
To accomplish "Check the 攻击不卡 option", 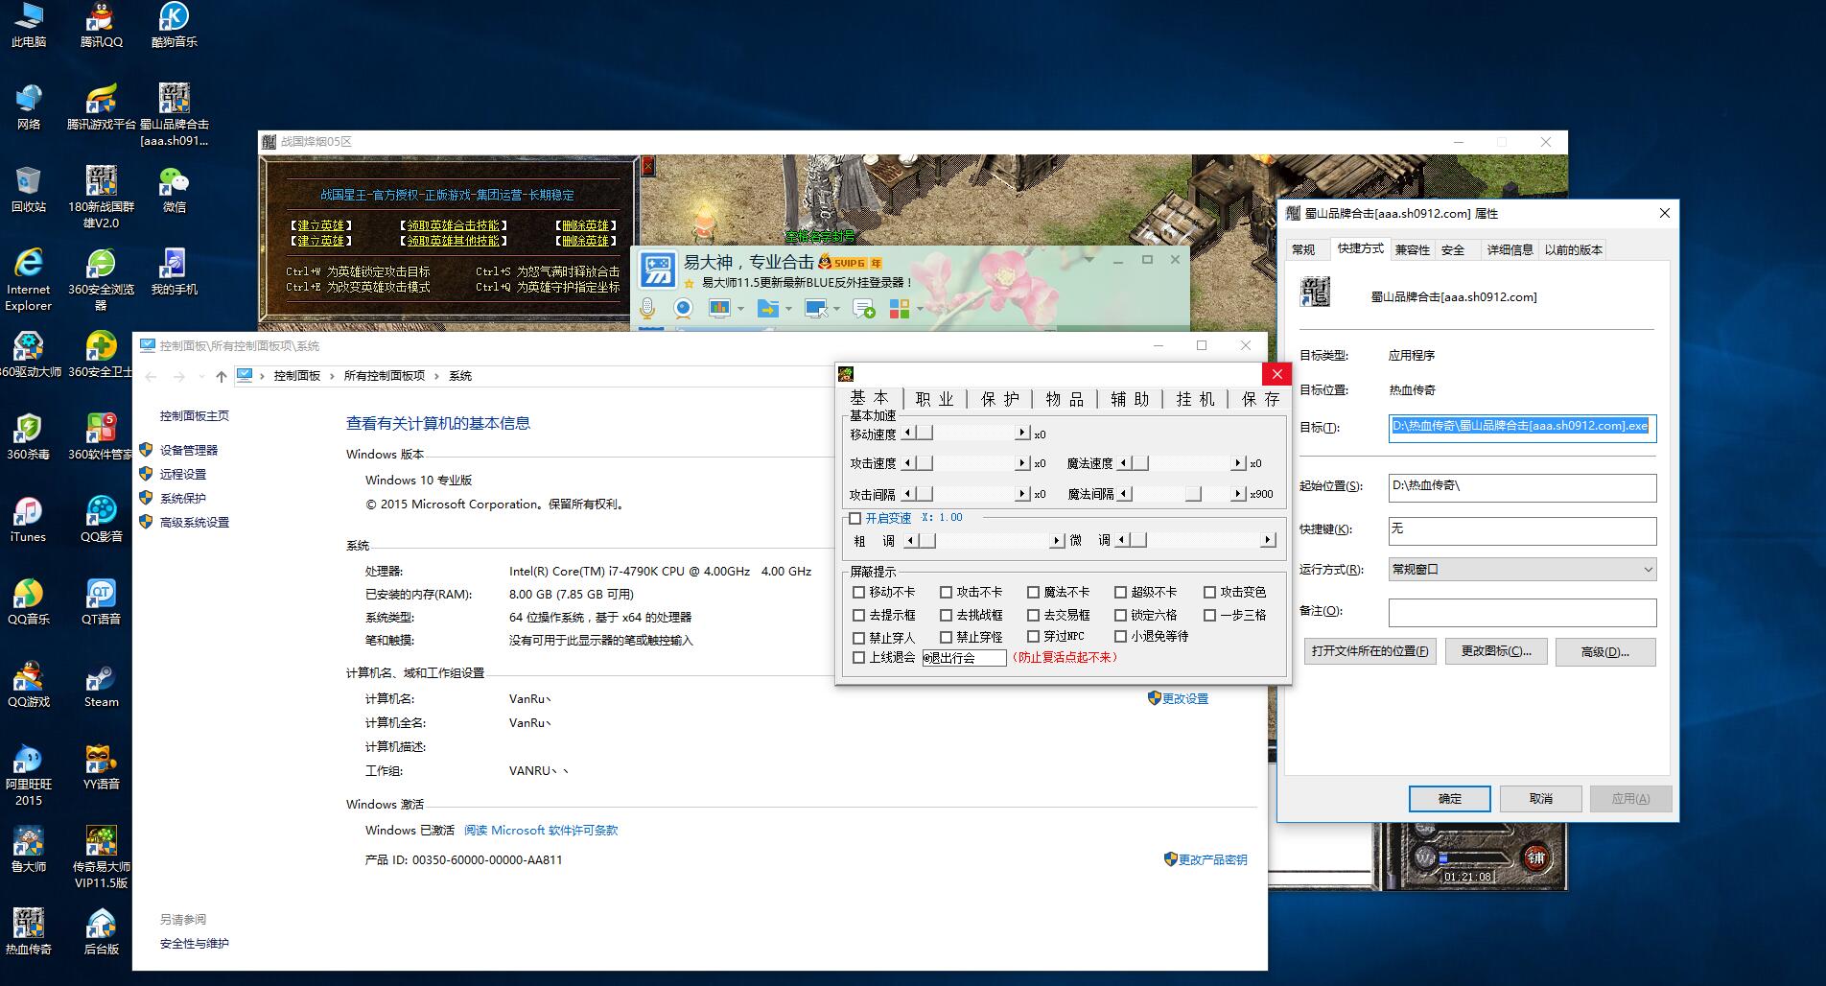I will coord(947,592).
